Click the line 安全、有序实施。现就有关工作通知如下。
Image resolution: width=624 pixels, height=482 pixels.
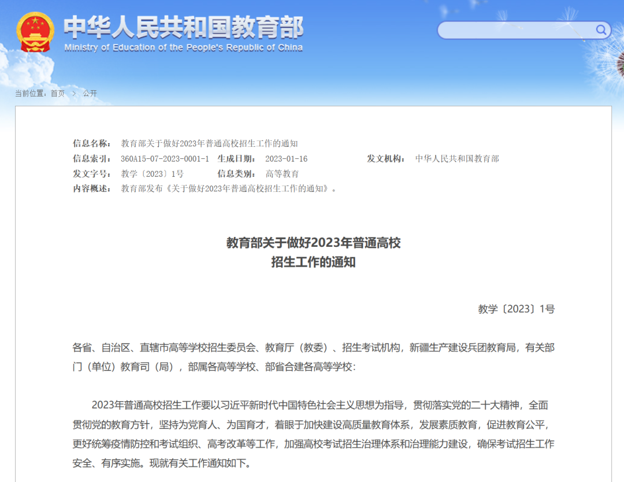point(162,464)
